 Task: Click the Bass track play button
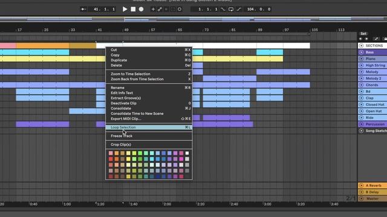[362, 52]
